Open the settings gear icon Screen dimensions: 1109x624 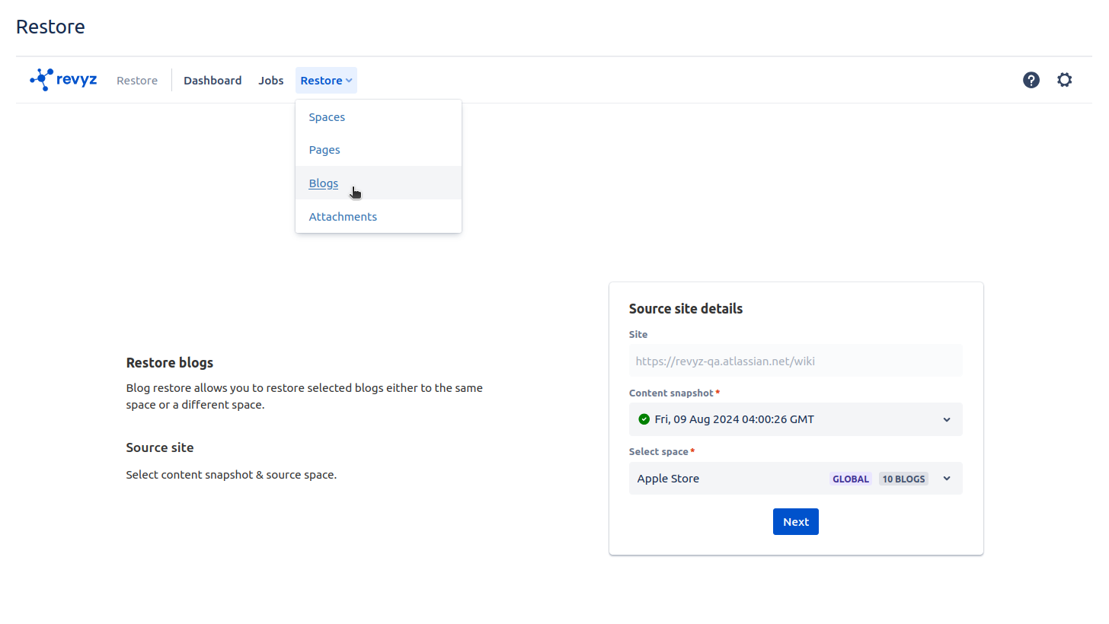(x=1064, y=80)
